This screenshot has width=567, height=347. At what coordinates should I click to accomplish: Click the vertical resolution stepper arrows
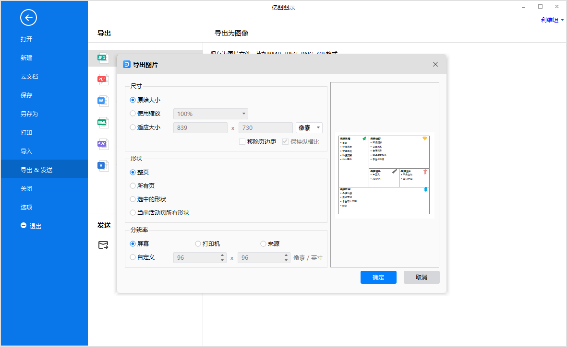(x=286, y=257)
